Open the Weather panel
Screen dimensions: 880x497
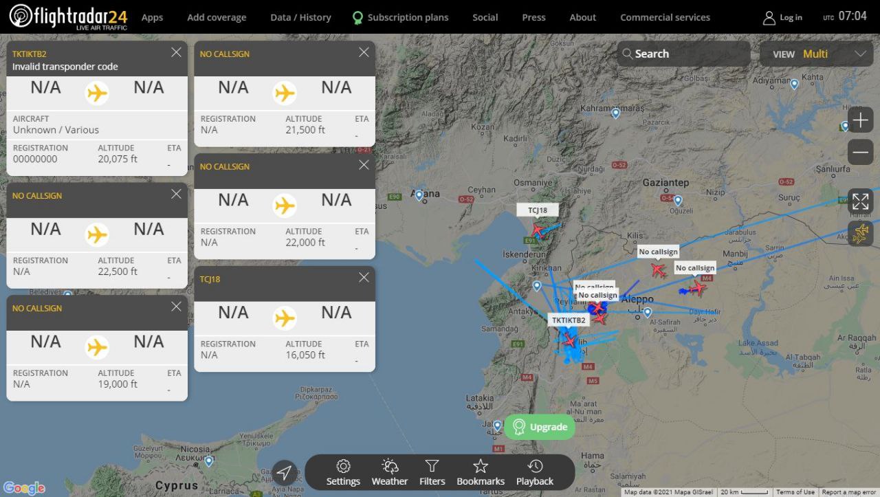click(x=390, y=473)
